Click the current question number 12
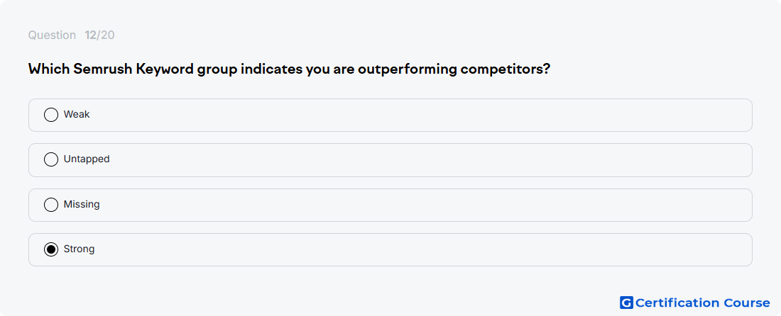The width and height of the screenshot is (781, 316). click(x=90, y=35)
